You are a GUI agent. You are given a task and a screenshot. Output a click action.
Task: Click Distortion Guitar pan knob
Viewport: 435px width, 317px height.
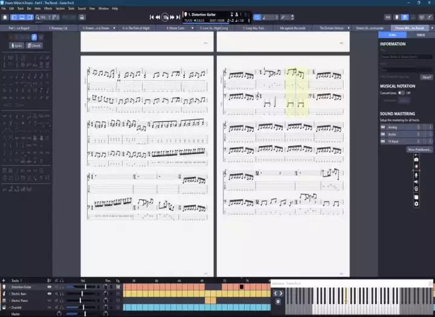tap(106, 287)
